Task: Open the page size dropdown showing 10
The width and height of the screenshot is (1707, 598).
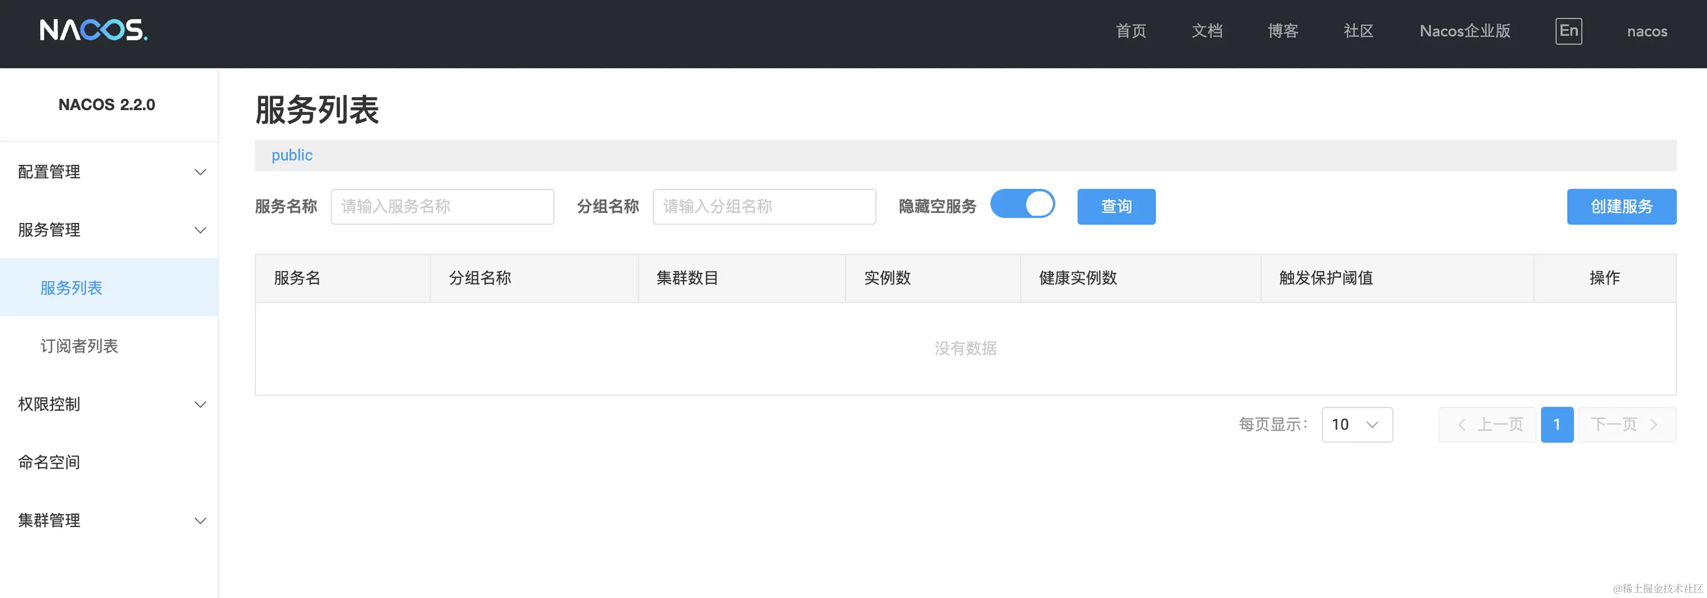Action: (1357, 424)
